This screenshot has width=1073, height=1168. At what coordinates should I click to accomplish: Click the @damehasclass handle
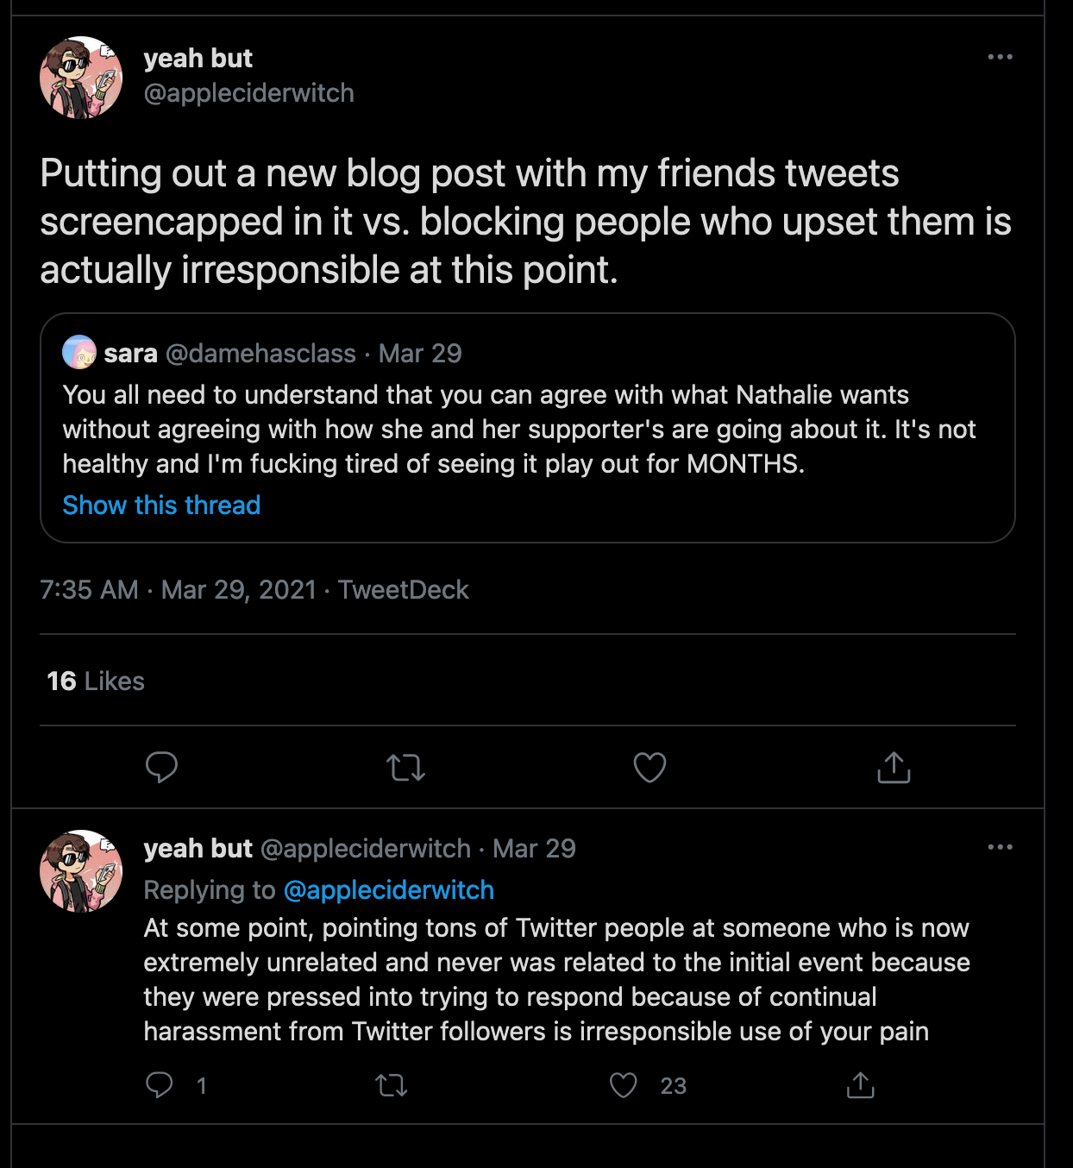(260, 353)
